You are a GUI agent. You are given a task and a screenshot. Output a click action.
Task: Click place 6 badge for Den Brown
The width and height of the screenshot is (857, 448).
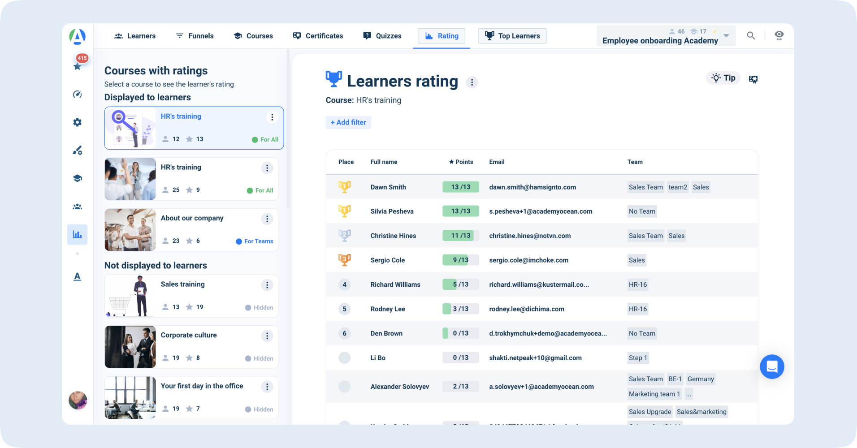pyautogui.click(x=345, y=333)
